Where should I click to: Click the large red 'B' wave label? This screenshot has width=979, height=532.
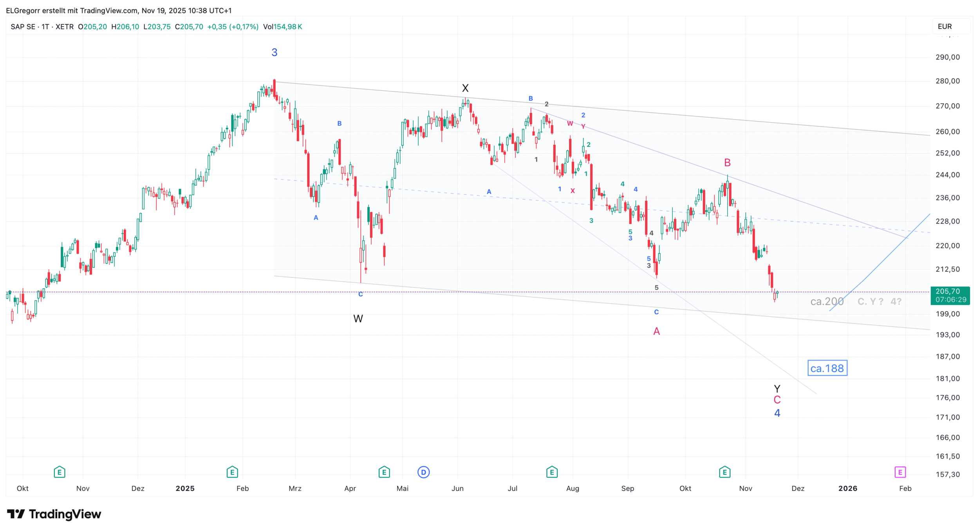click(727, 162)
